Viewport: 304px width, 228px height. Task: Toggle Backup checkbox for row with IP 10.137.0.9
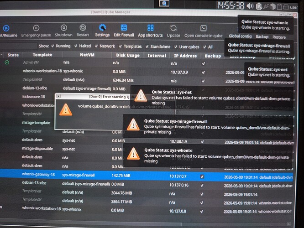click(x=204, y=72)
